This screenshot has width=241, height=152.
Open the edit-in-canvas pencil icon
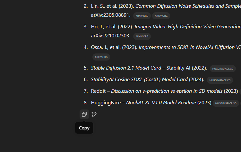coord(94,114)
